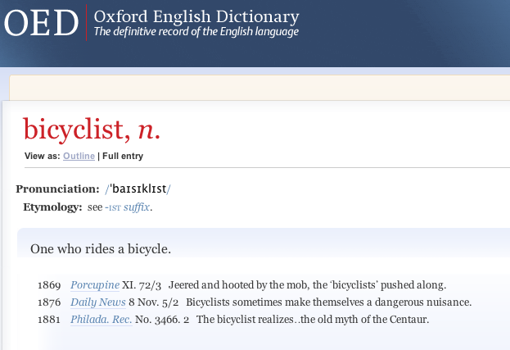Open the Daily News source citation
Viewport: 510px width, 350px height.
(x=98, y=302)
